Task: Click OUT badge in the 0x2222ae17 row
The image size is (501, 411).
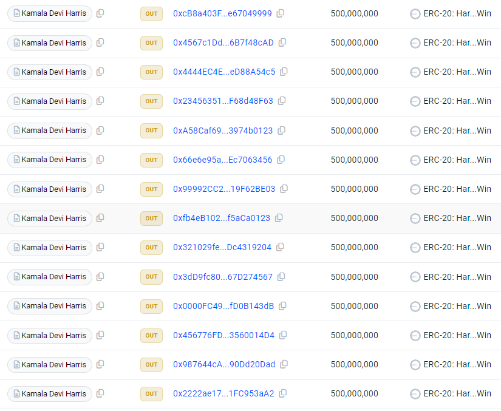Action: pos(151,394)
